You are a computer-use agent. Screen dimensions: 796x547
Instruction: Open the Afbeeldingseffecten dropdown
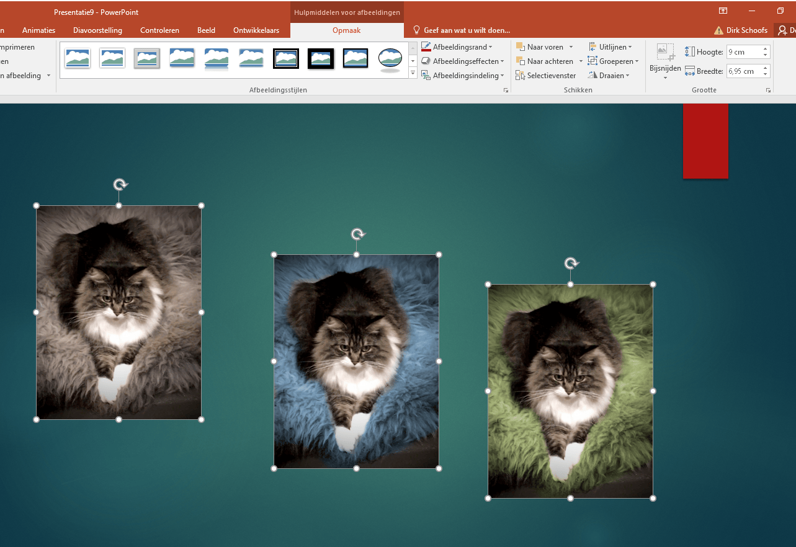pyautogui.click(x=462, y=61)
